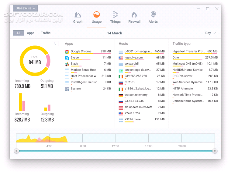231x174 pixels.
Task: Switch to the Traffic filter
Action: click(x=46, y=33)
